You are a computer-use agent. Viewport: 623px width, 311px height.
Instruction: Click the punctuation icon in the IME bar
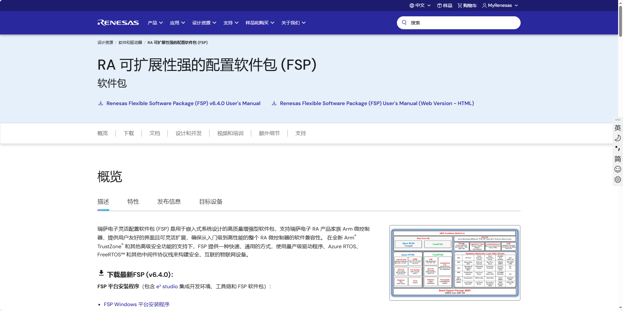pyautogui.click(x=618, y=148)
